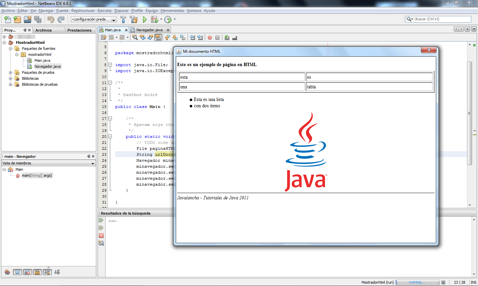Build the main project with the hammer icon
Image resolution: width=478 pixels, height=286 pixels.
(123, 19)
